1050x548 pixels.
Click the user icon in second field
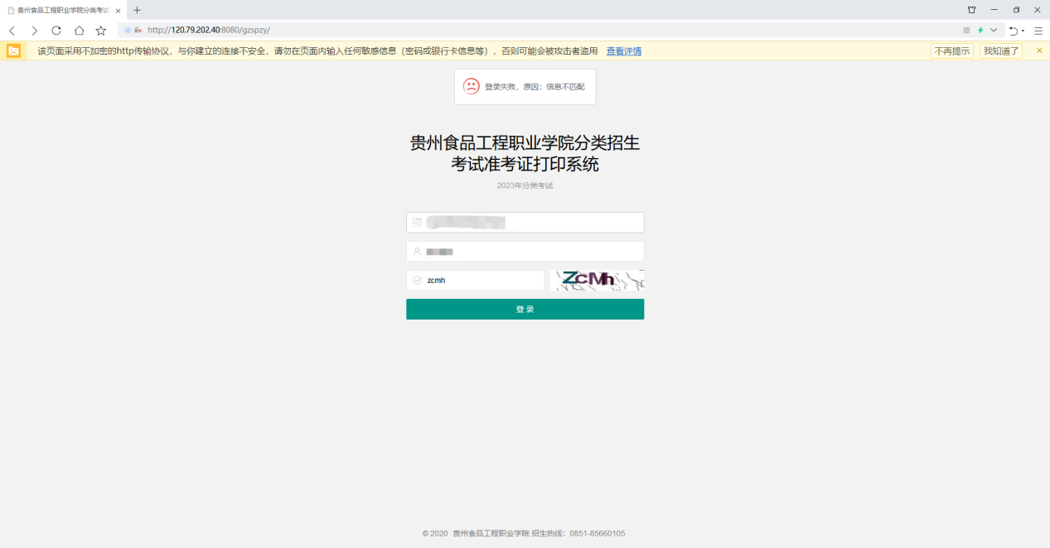point(417,252)
